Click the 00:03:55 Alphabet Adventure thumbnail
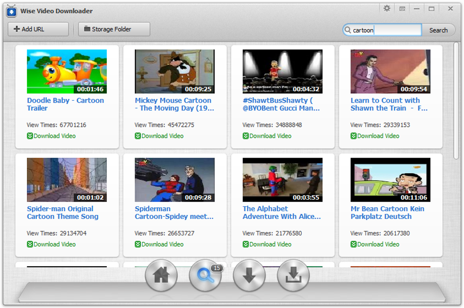The height and width of the screenshot is (308, 464). (282, 180)
